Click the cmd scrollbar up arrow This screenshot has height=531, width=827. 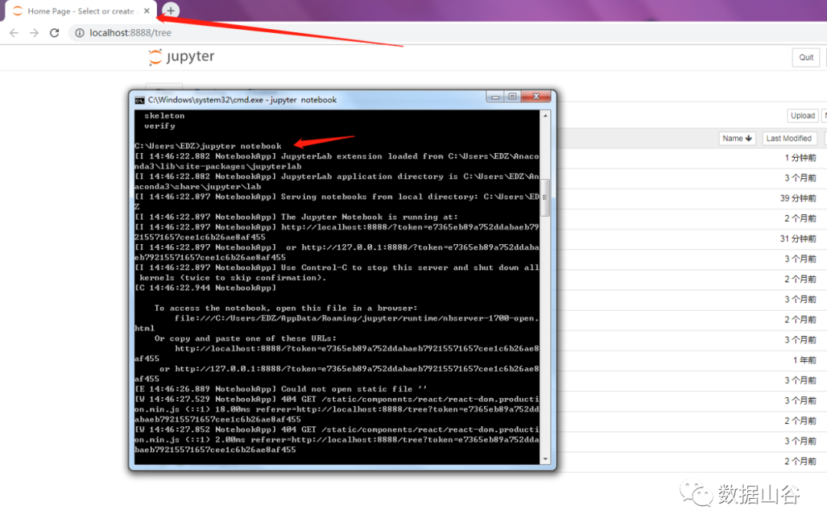point(545,116)
